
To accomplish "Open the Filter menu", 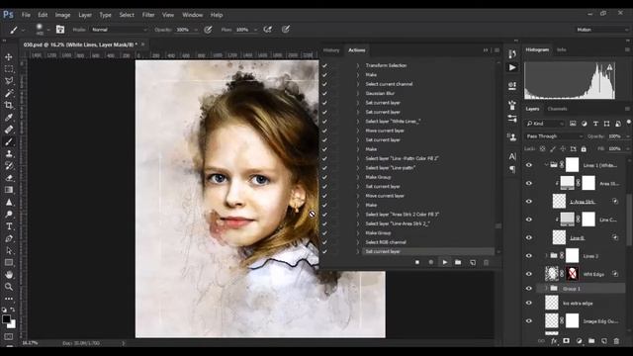I will (x=148, y=15).
